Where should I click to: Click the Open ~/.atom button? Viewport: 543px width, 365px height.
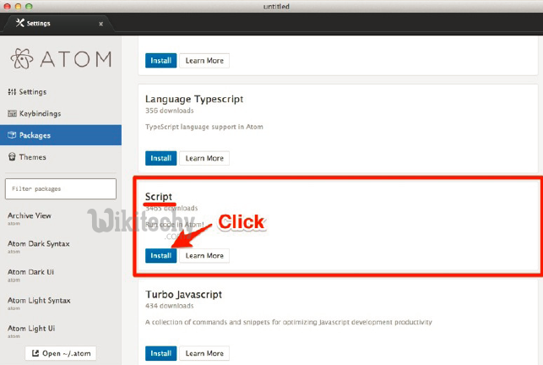[61, 353]
